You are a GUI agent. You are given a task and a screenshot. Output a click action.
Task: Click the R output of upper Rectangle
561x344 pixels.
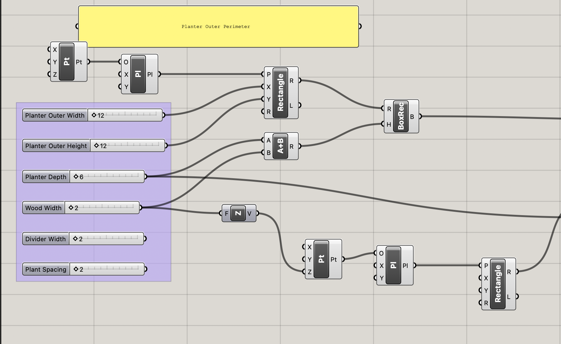pyautogui.click(x=291, y=81)
